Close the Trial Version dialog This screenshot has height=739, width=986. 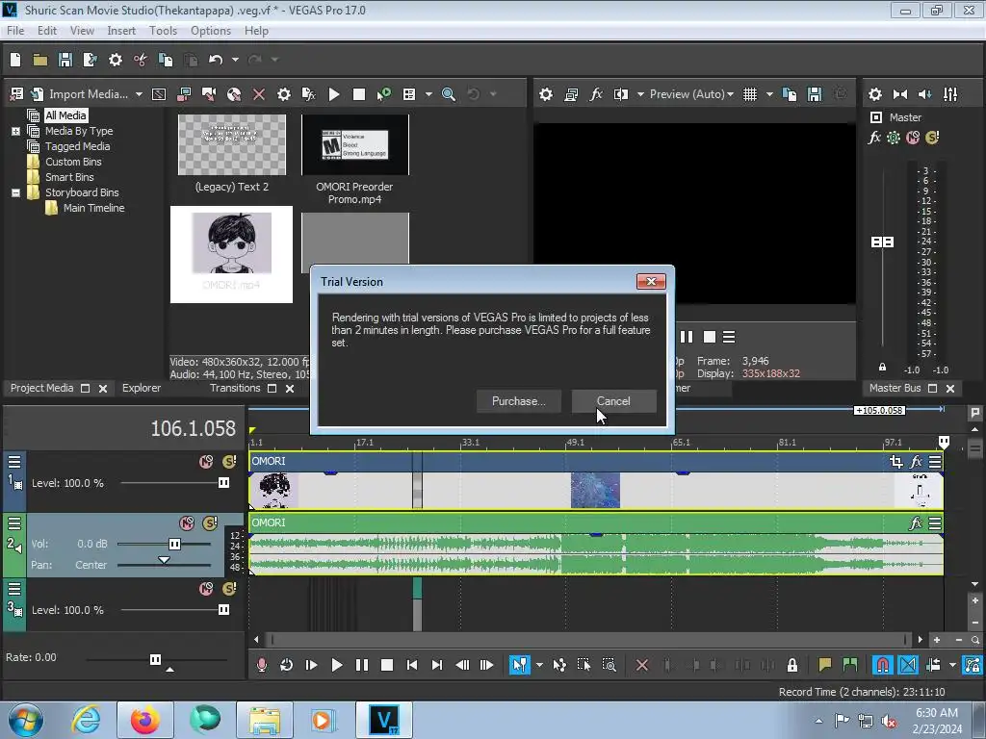click(x=651, y=282)
